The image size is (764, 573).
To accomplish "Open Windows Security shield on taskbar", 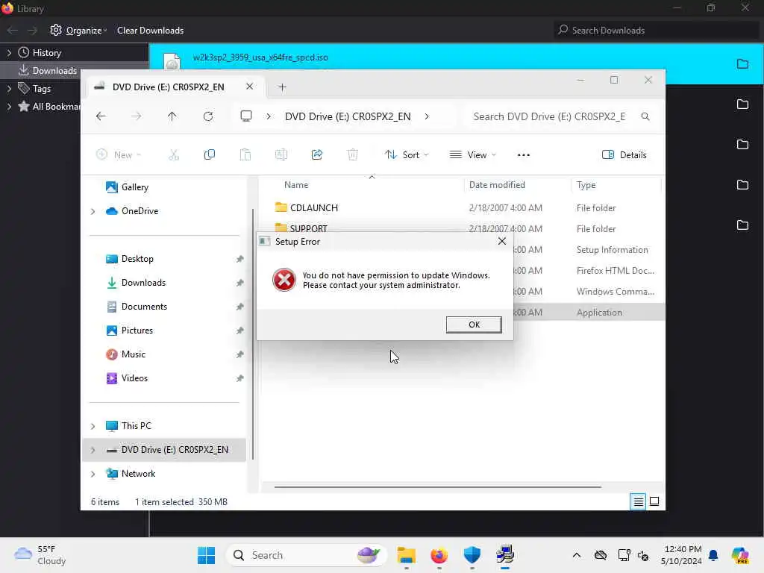I will [x=472, y=555].
